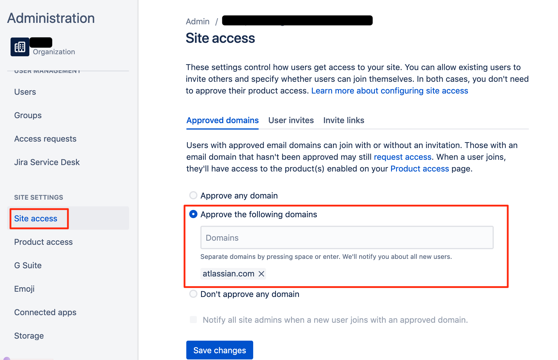Remove the atlassian.com domain tag

point(261,274)
